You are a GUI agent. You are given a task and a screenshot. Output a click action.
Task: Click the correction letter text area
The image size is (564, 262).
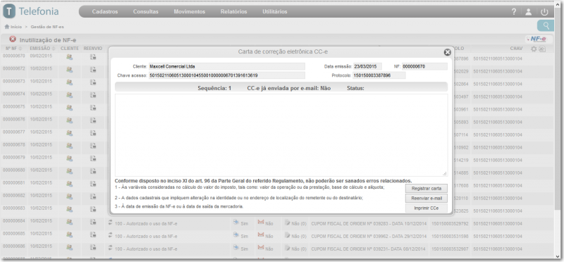pos(281,135)
